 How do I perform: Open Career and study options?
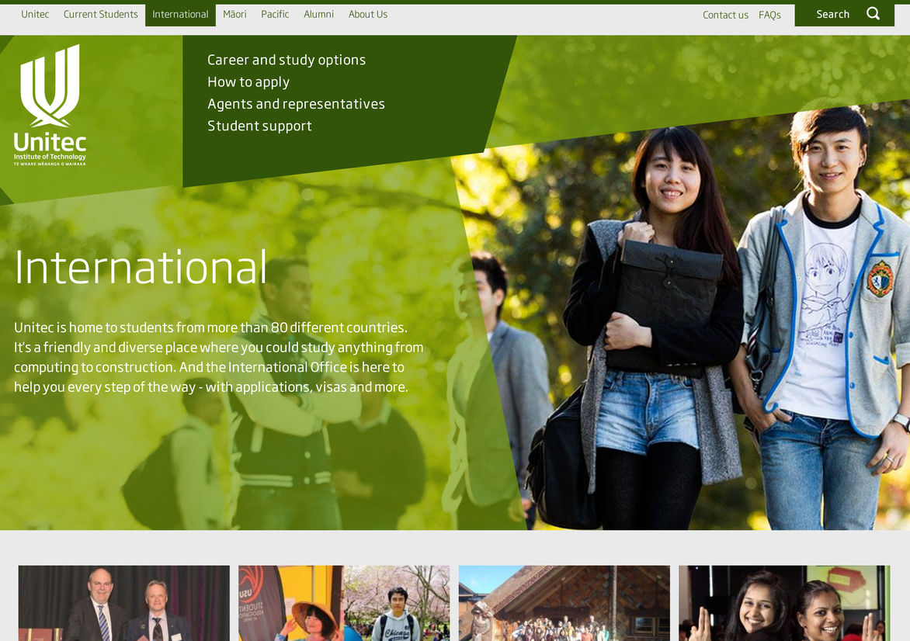287,60
